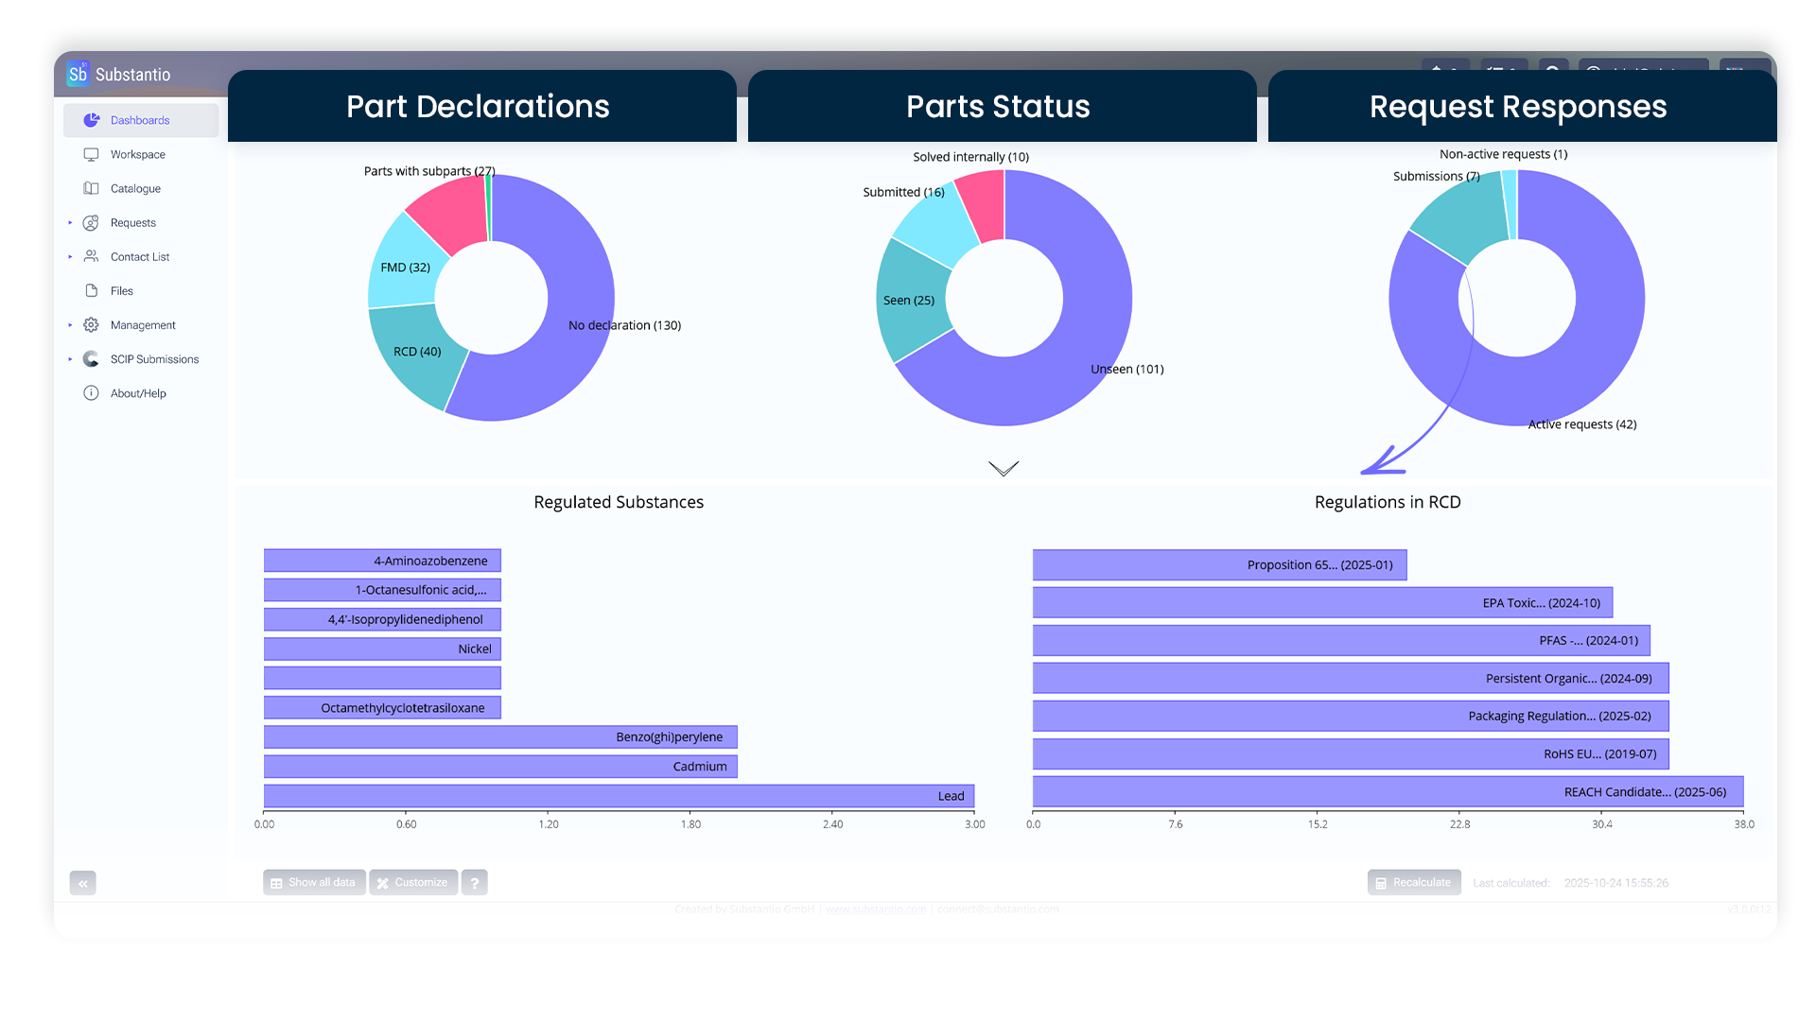Click the chevron below the Parts Status chart
This screenshot has width=1816, height=1021.
[x=1003, y=468]
